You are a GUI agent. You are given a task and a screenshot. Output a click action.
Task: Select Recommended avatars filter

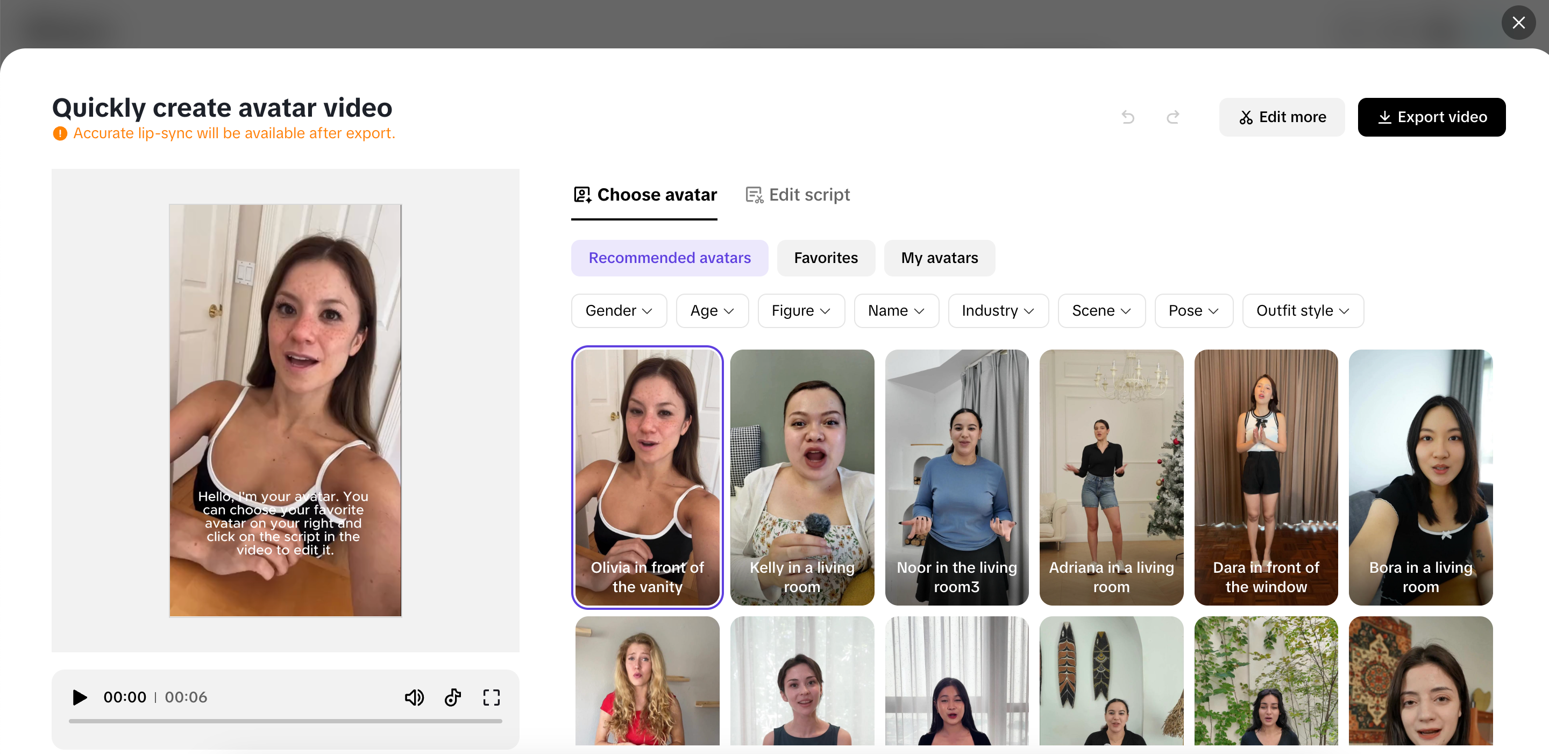[669, 258]
